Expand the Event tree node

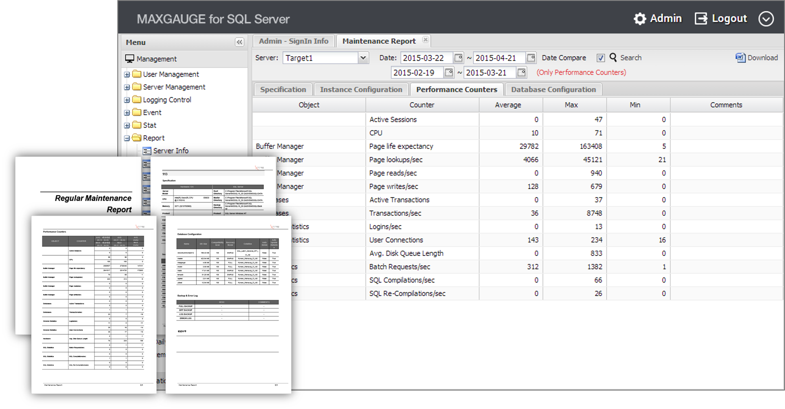(127, 113)
